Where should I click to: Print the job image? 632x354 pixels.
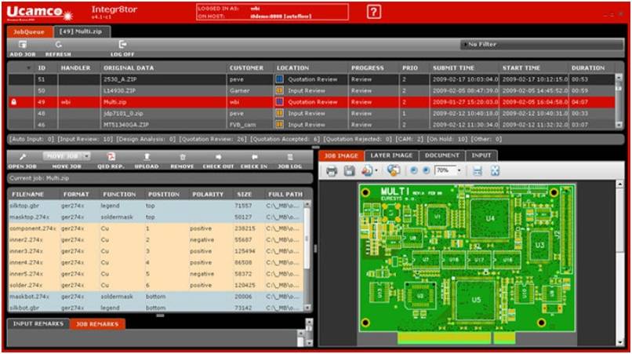pos(332,171)
